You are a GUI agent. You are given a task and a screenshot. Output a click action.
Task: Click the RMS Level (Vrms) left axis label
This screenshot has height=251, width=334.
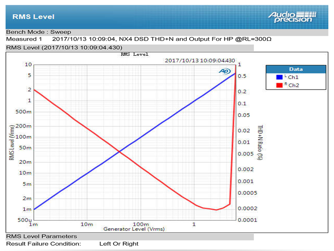[12, 142]
